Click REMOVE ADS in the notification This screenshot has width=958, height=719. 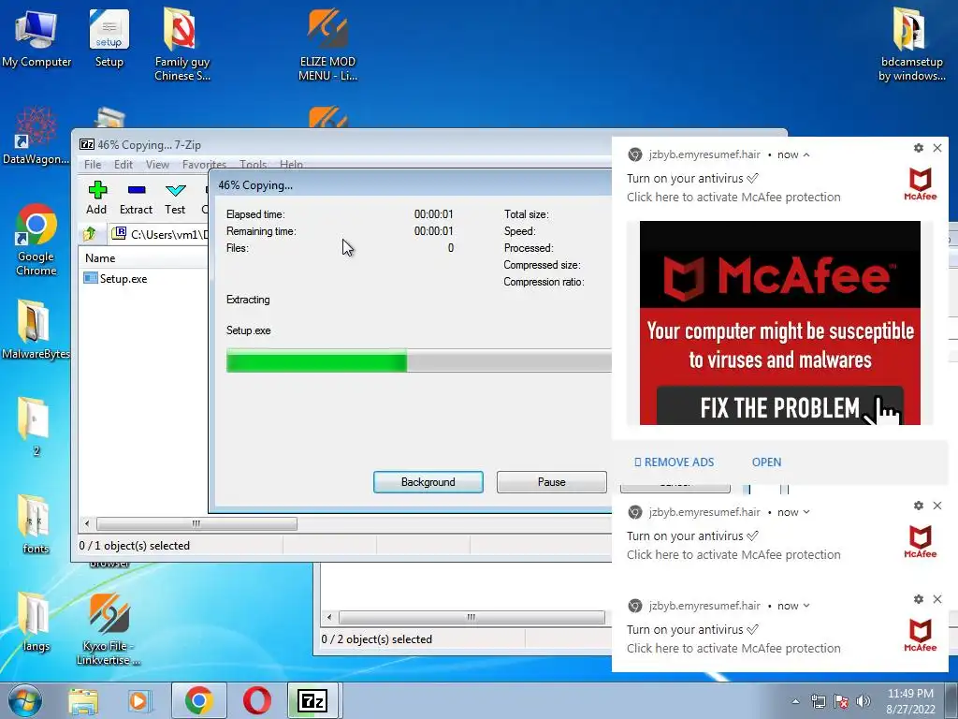(674, 462)
